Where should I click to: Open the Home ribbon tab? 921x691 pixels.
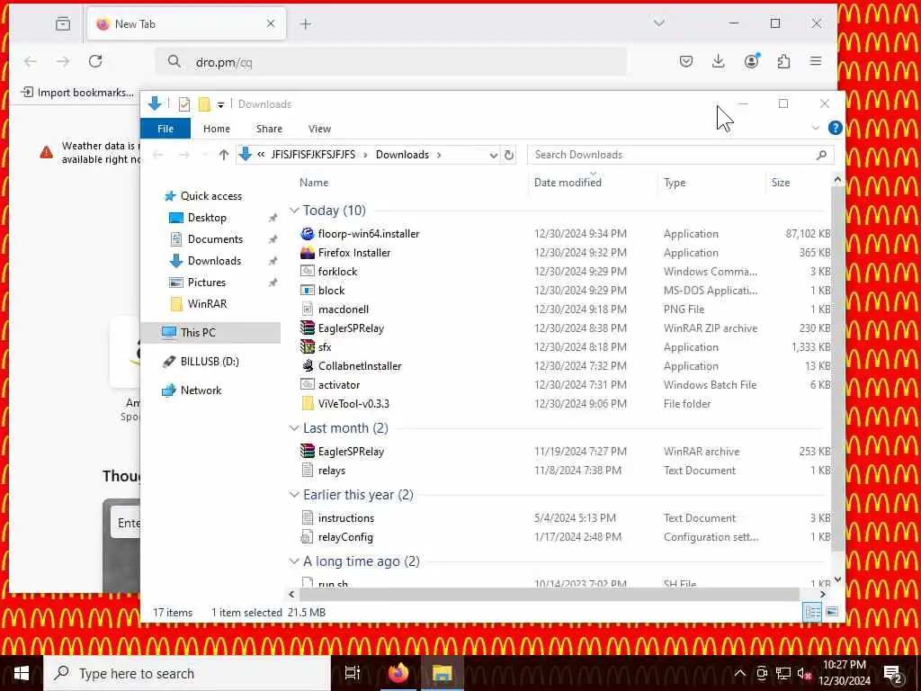click(x=217, y=129)
